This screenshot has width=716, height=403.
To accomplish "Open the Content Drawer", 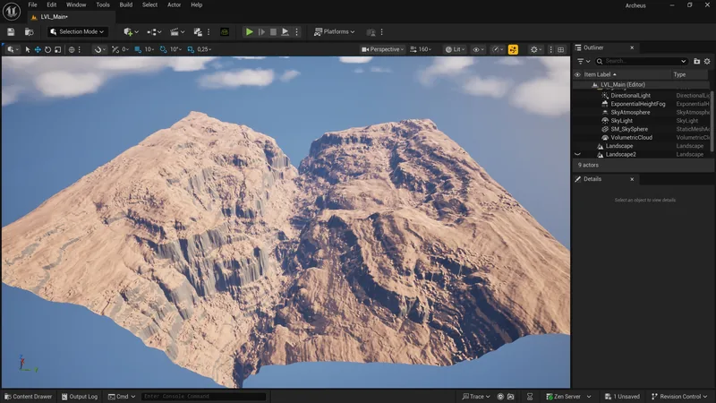I will [29, 397].
